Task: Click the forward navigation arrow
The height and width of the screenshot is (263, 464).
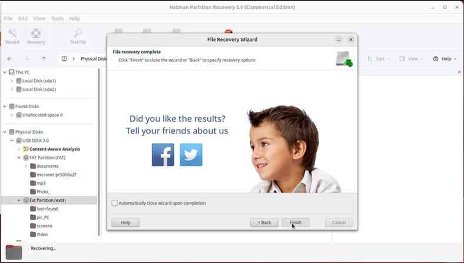Action: (26, 59)
